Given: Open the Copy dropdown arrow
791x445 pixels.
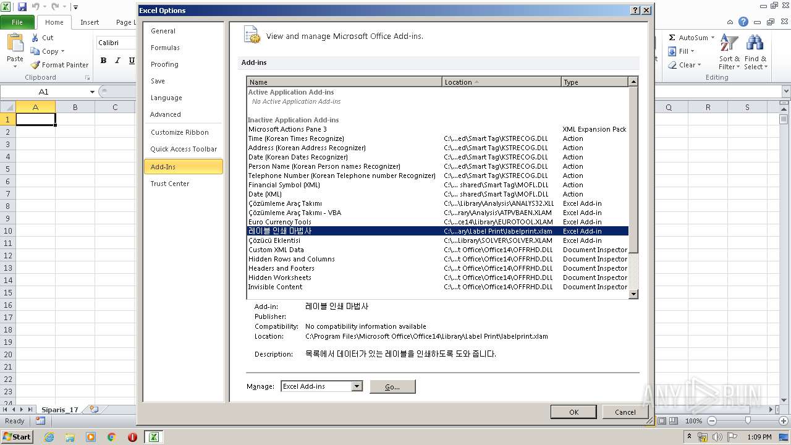Looking at the screenshot, I should [62, 51].
